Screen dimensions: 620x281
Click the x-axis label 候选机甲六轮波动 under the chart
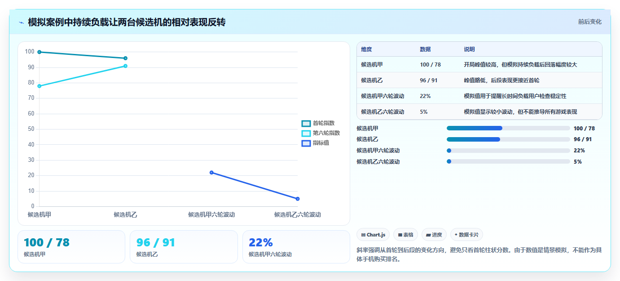(211, 214)
